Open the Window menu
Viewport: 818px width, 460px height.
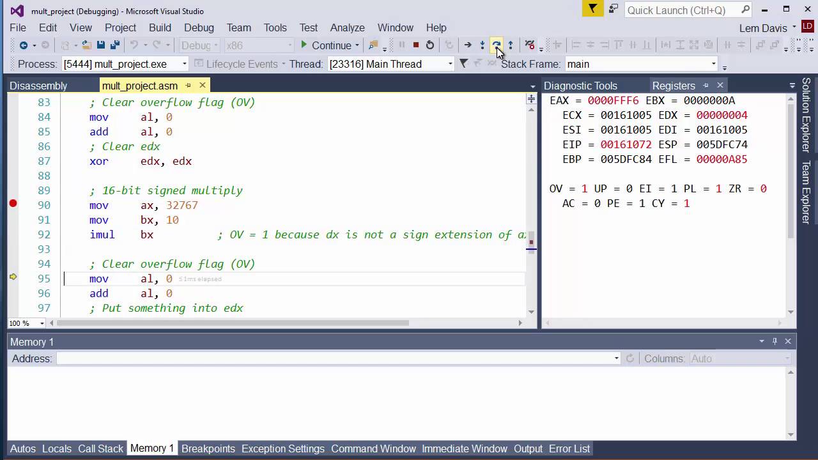(395, 27)
